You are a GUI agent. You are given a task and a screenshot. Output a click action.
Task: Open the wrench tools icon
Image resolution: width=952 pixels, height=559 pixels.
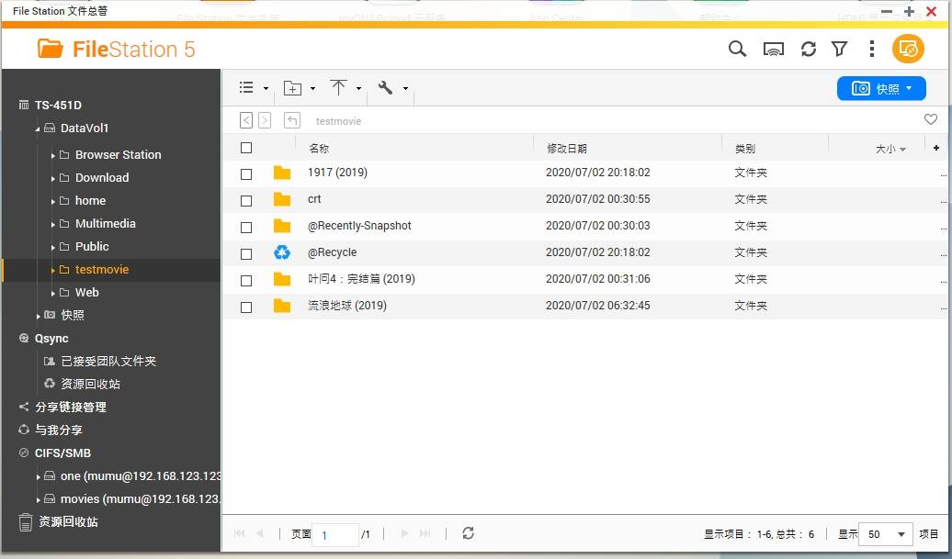pyautogui.click(x=386, y=87)
